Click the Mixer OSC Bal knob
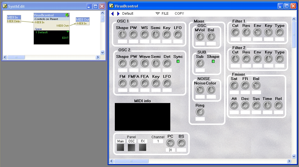Screen dimensions: 299x167 pos(211,37)
